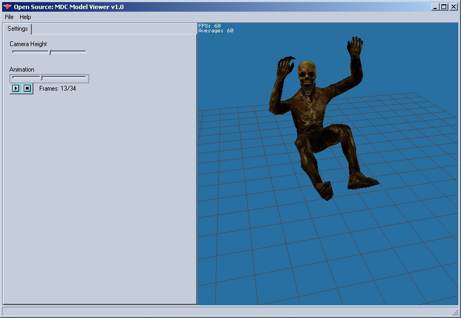Stop the animation playback
461x318 pixels.
pyautogui.click(x=28, y=89)
